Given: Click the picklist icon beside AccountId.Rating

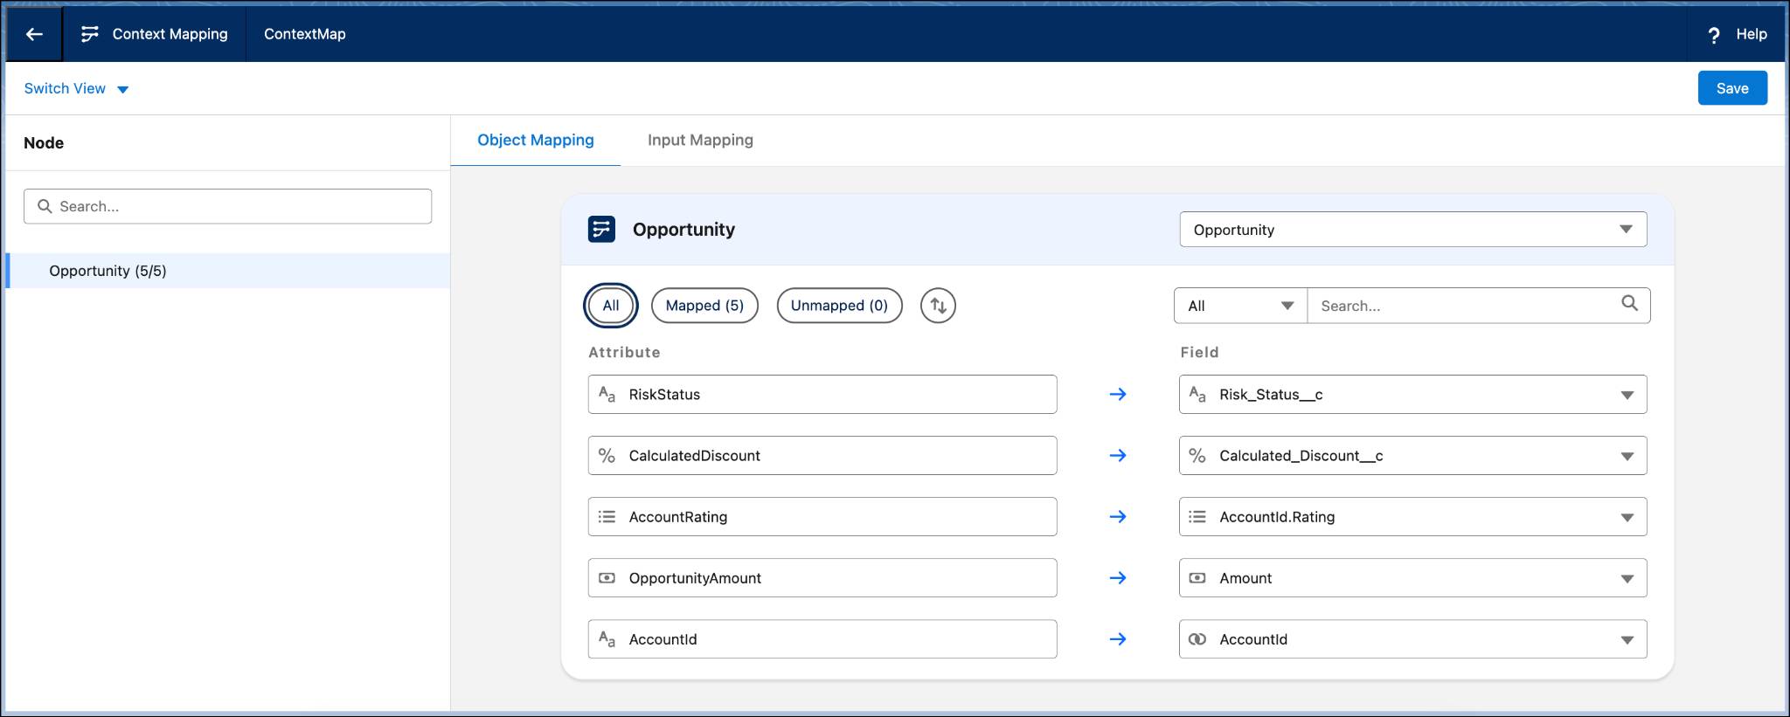Looking at the screenshot, I should [x=1197, y=516].
